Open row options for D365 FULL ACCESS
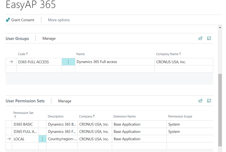 coord(68,62)
